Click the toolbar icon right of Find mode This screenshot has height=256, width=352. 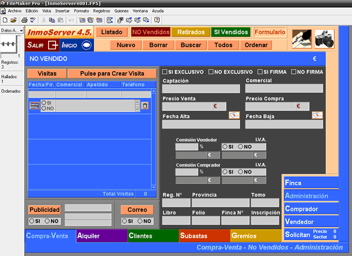129,20
